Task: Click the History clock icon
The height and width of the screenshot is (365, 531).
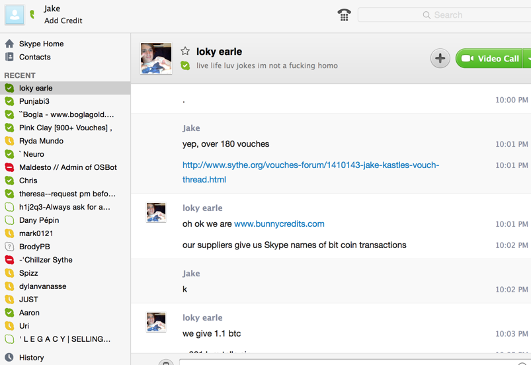Action: [9, 357]
